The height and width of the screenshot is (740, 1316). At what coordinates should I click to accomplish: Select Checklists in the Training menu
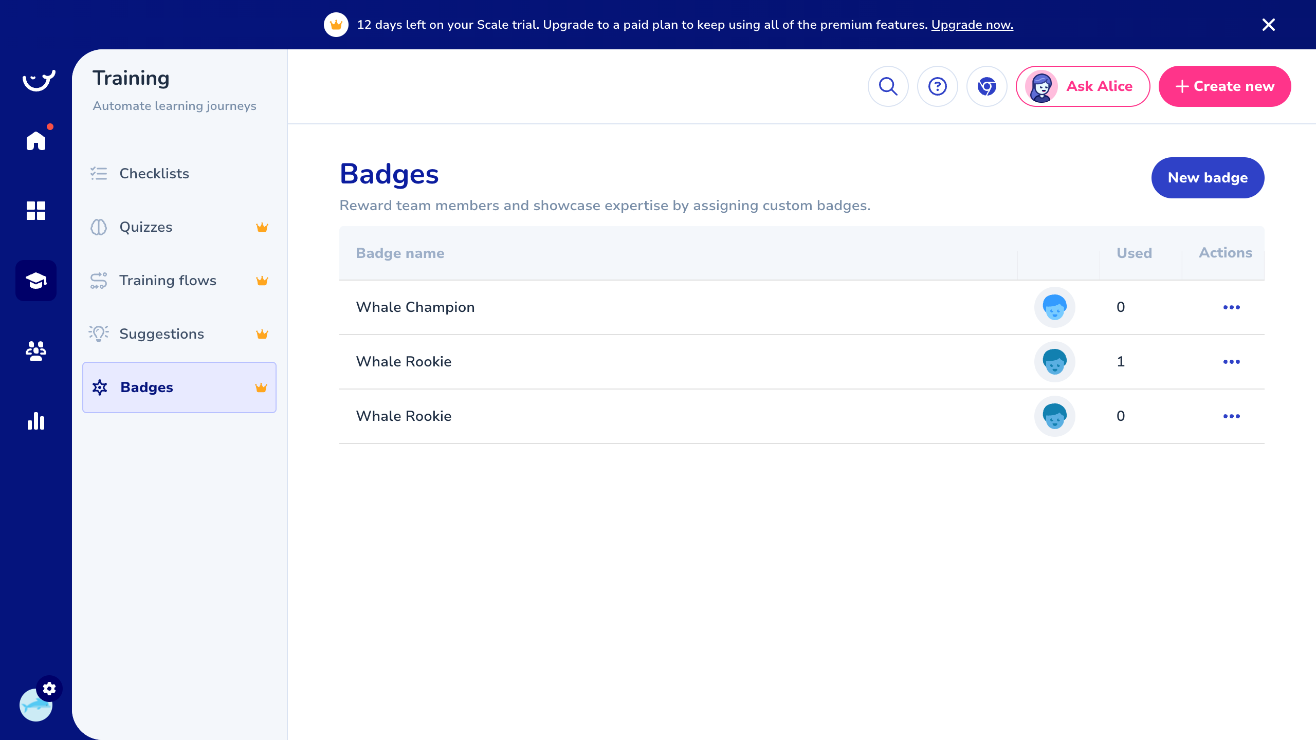(x=154, y=174)
